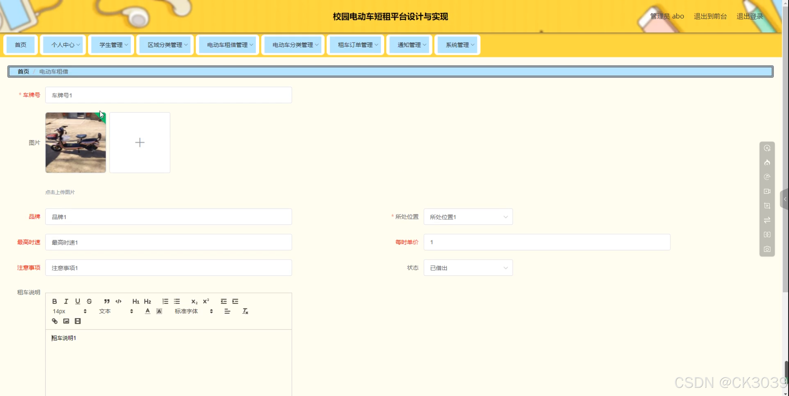Insert an image into the rich text editor
789x396 pixels.
66,321
